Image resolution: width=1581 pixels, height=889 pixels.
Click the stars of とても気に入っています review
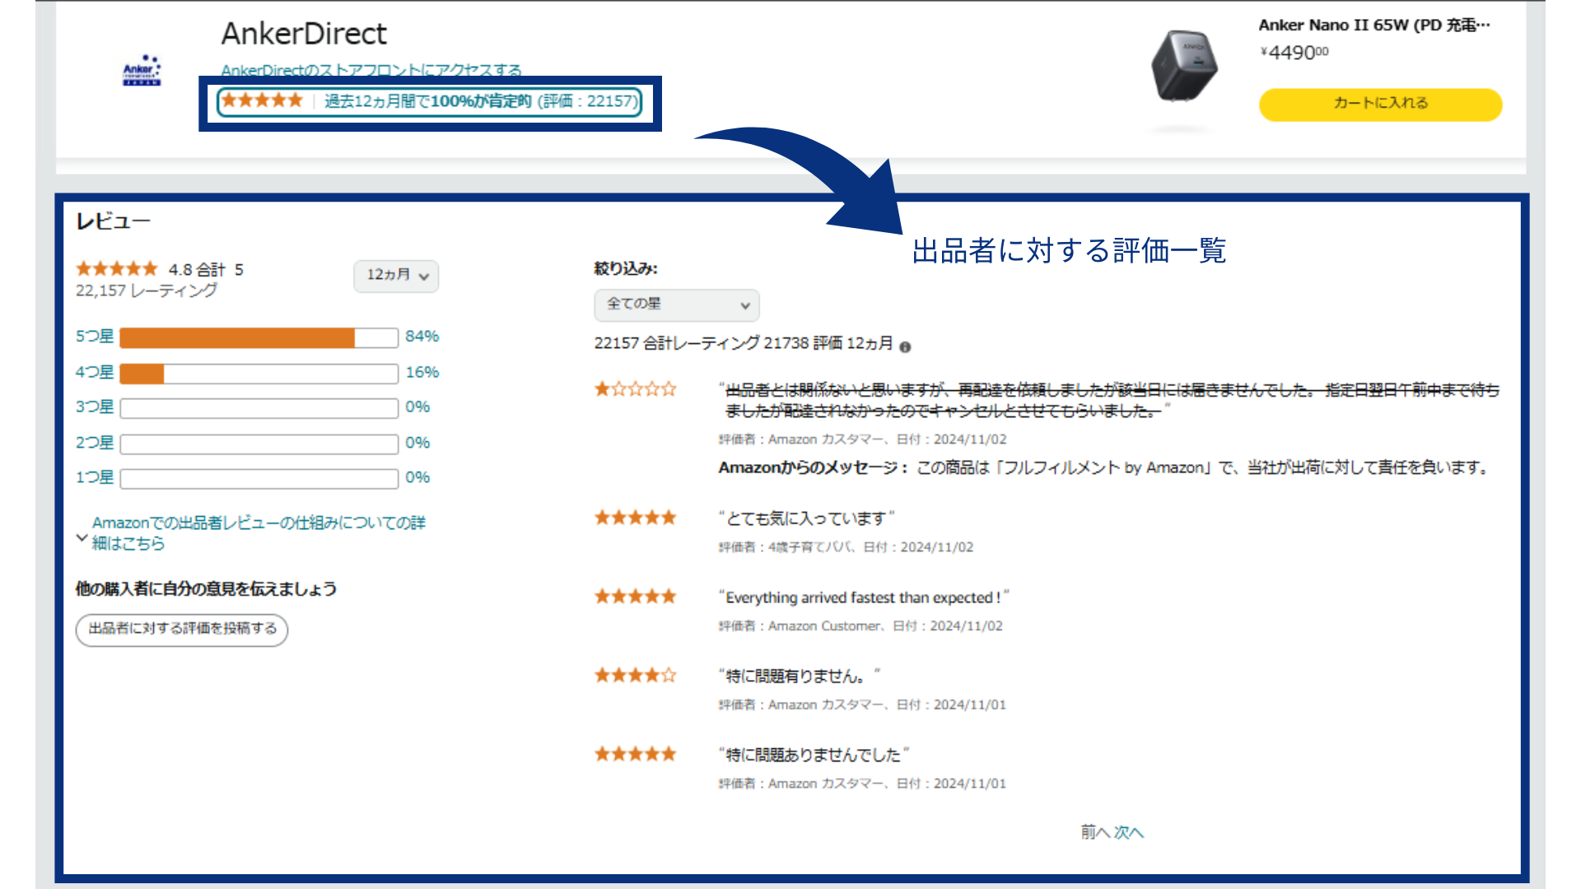coord(635,518)
